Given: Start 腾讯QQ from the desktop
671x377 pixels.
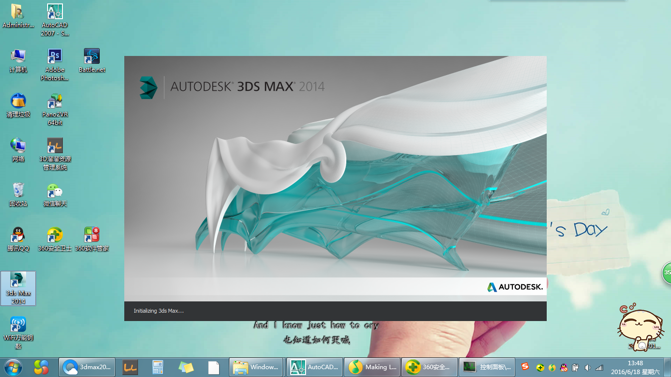Looking at the screenshot, I should (18, 236).
